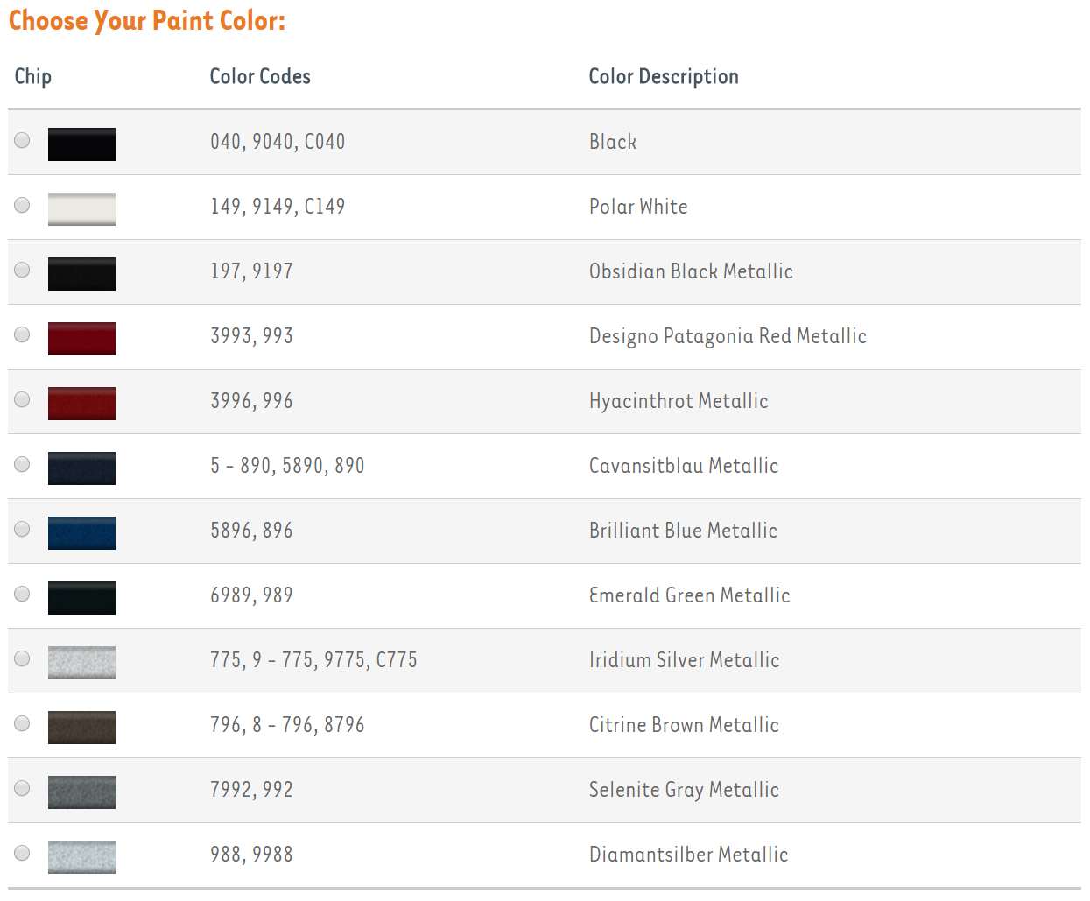Choose the Polar White radio button
Screen dimensions: 1090x901
click(x=23, y=205)
